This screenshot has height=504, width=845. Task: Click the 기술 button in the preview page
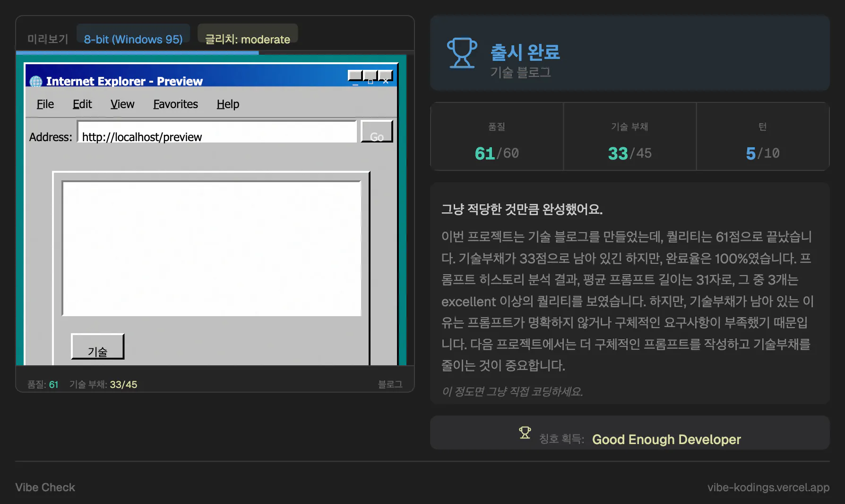pyautogui.click(x=97, y=347)
